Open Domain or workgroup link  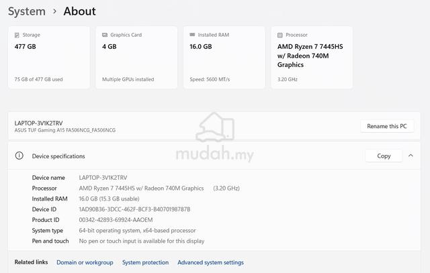click(85, 262)
